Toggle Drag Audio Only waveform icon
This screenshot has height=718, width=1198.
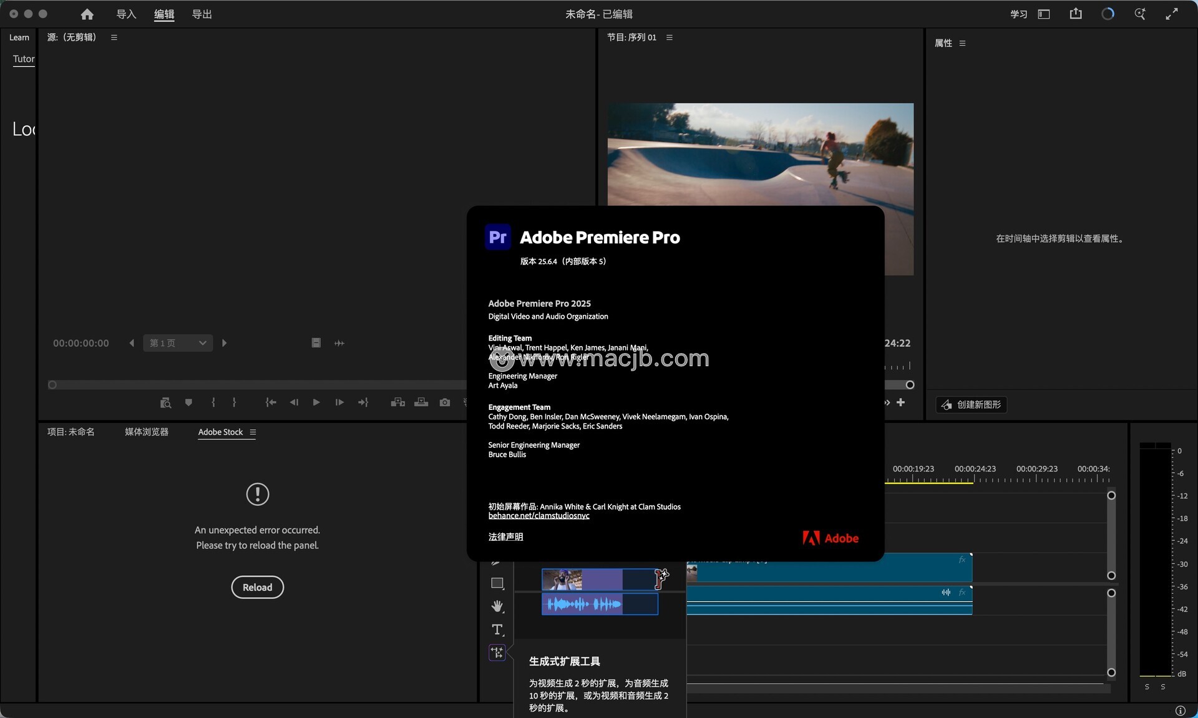(339, 343)
